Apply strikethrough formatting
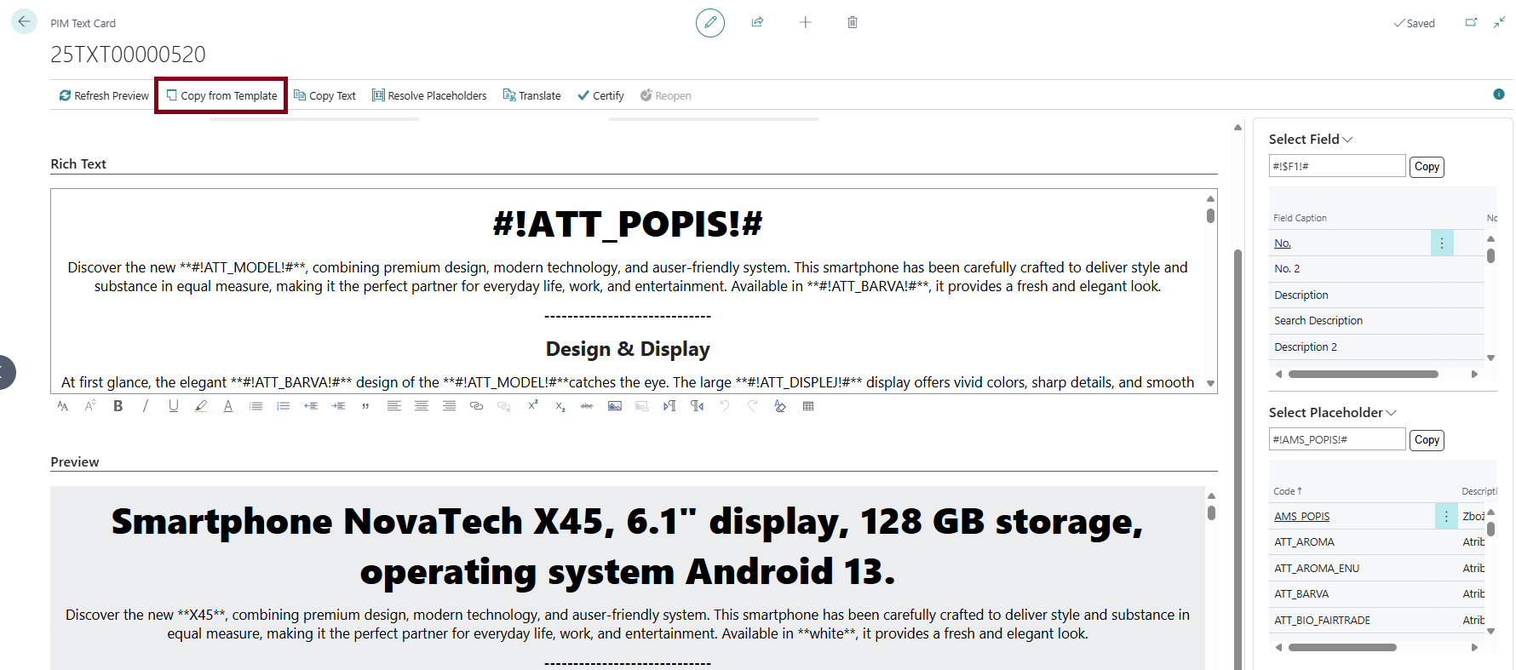 587,406
